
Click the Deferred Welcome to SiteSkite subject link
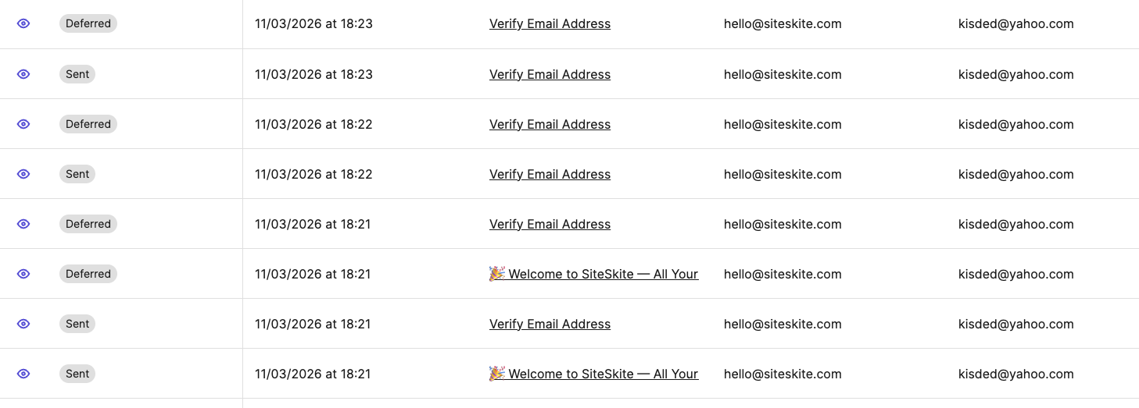point(594,274)
